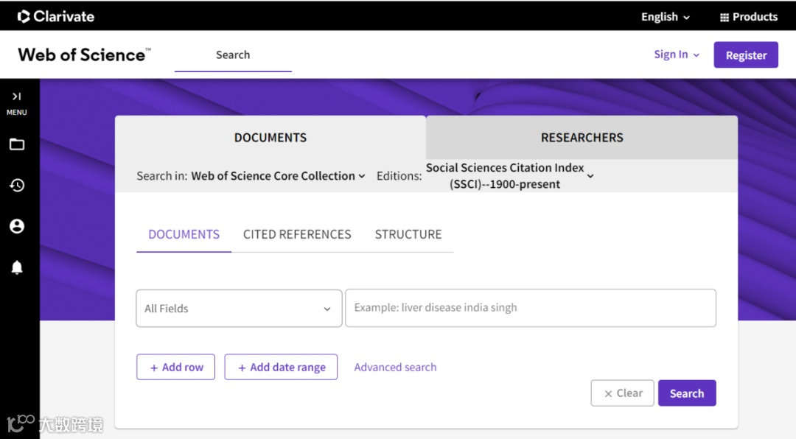The height and width of the screenshot is (439, 796).
Task: Focus the search query input field
Action: 531,308
